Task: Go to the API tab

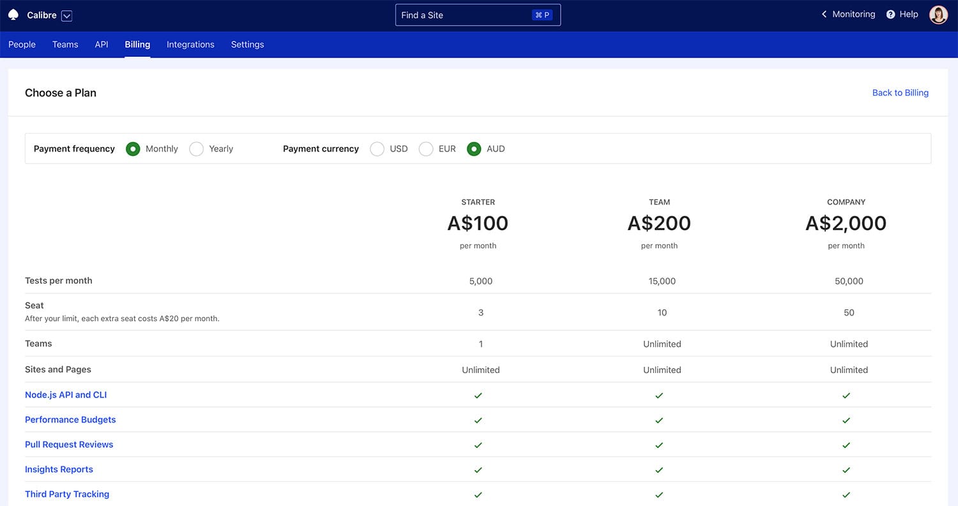Action: [102, 45]
